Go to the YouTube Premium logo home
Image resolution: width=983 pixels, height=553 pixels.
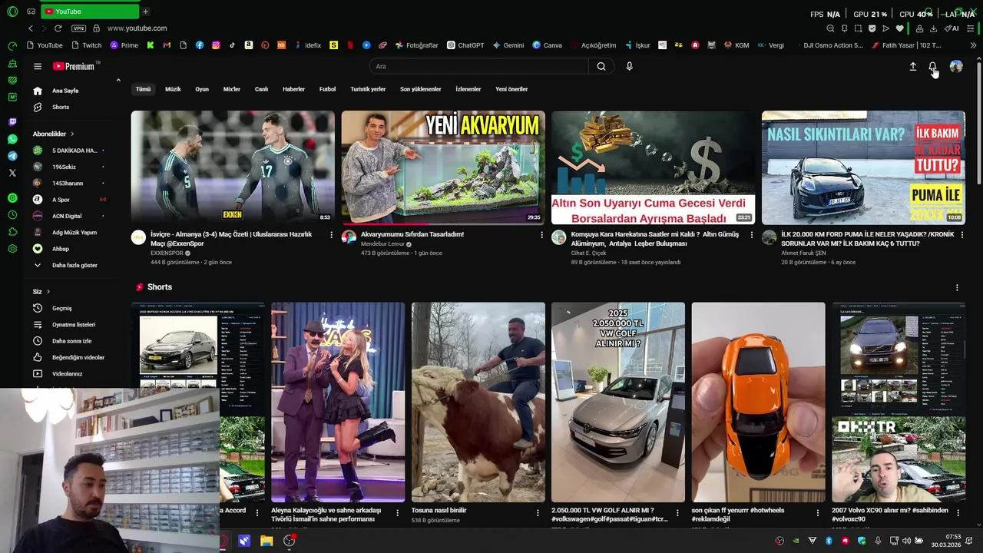pos(76,67)
